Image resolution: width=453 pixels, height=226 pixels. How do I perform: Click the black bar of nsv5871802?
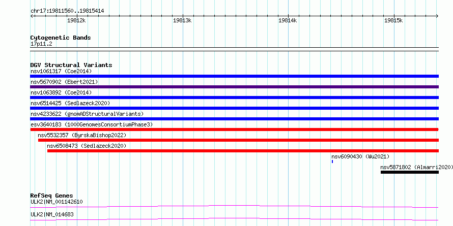pyautogui.click(x=410, y=172)
